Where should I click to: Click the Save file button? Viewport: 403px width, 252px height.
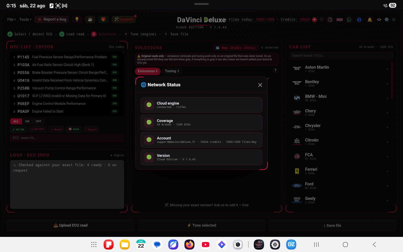click(332, 225)
